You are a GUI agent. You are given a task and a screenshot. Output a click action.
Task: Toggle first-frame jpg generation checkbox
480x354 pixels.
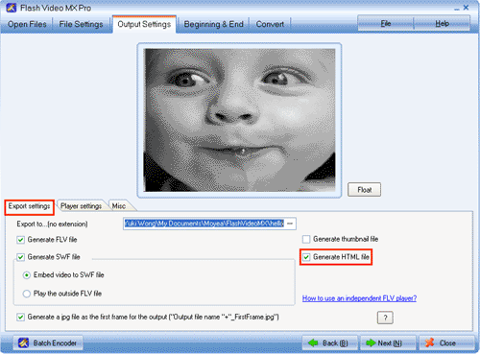coord(21,318)
